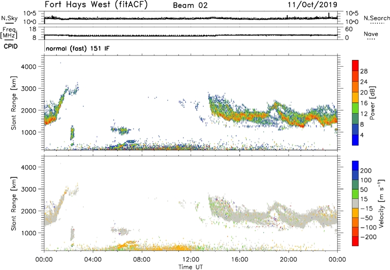The height and width of the screenshot is (270, 390).
Task: Pick the red top segment of Power colorbar
Action: click(355, 65)
